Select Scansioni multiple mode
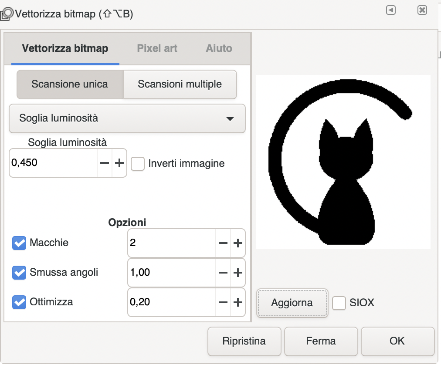441x365 pixels. click(180, 84)
